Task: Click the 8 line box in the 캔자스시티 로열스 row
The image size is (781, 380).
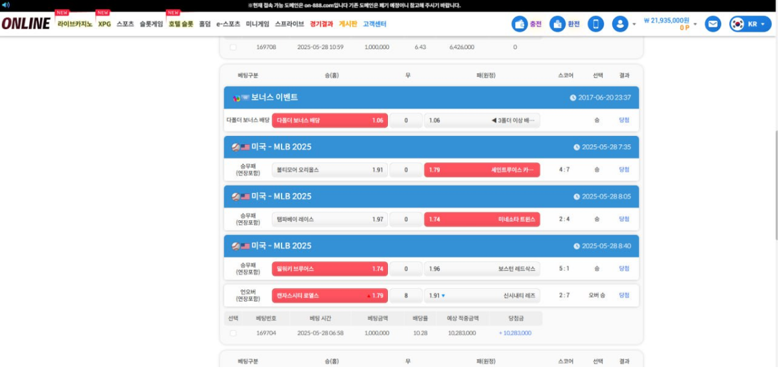Action: 406,296
